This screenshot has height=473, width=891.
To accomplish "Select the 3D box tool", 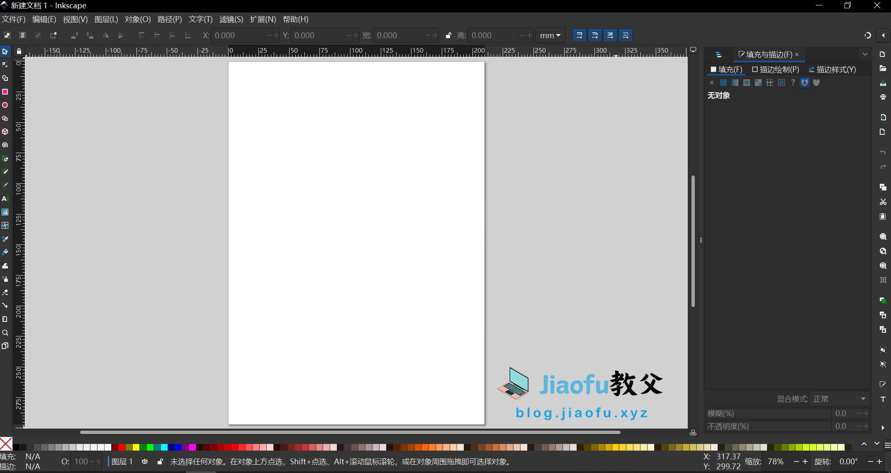I will pyautogui.click(x=5, y=132).
